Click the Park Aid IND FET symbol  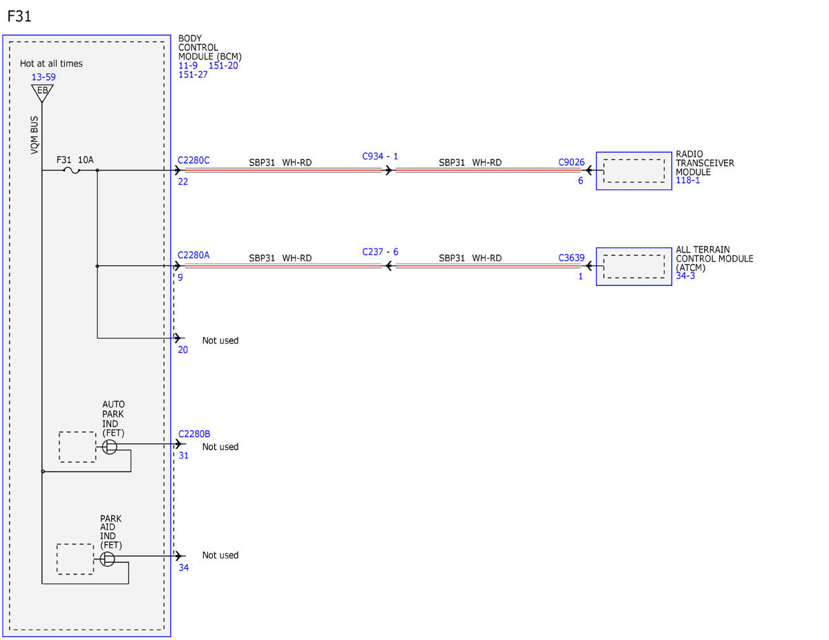[107, 559]
